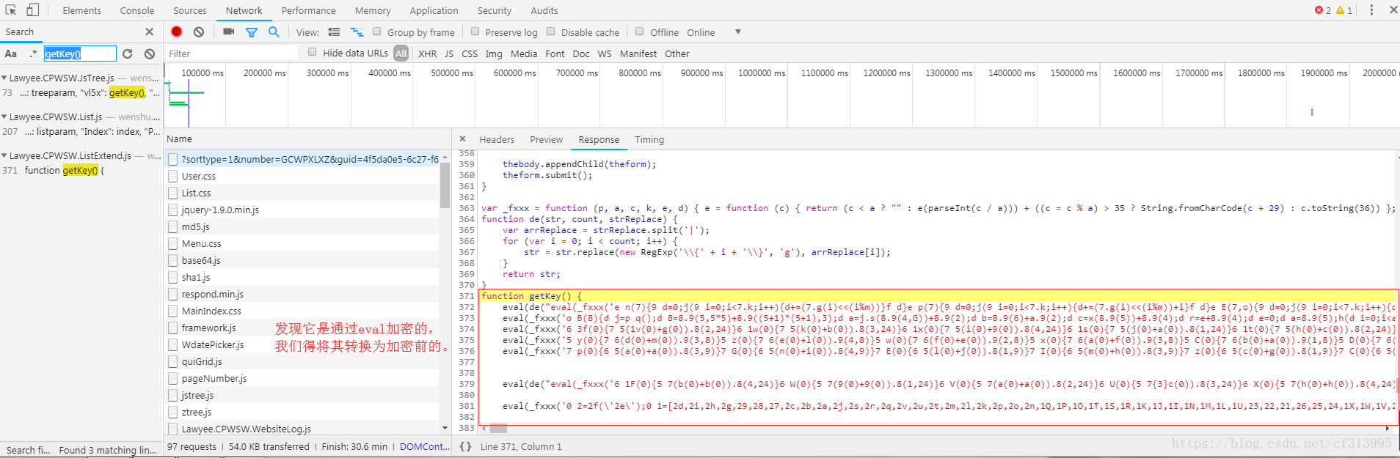Click into the Filter text field

pyautogui.click(x=231, y=53)
